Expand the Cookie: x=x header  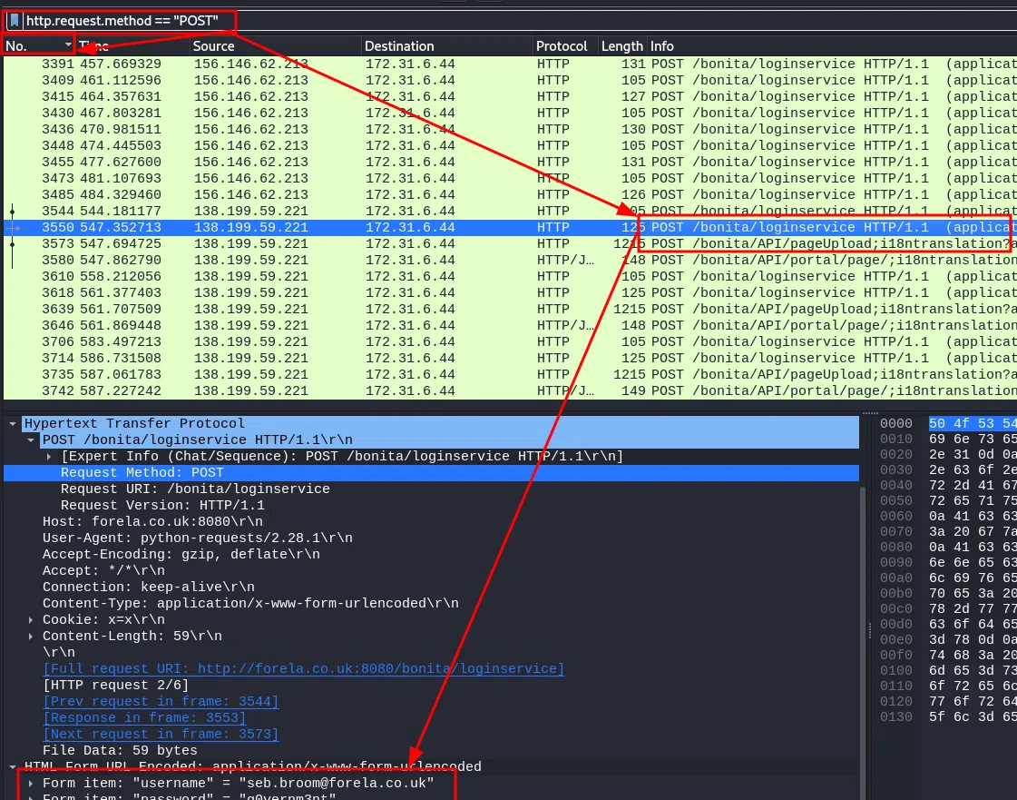(33, 620)
